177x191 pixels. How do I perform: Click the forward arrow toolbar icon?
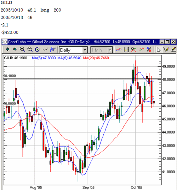pyautogui.click(x=15, y=49)
